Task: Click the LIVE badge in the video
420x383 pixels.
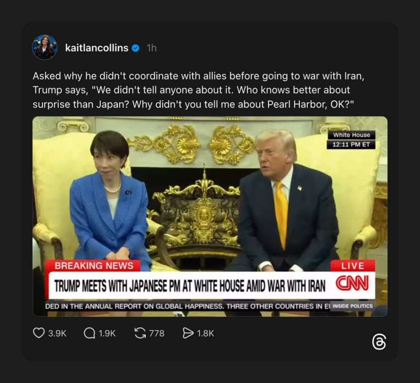Action: pos(353,266)
